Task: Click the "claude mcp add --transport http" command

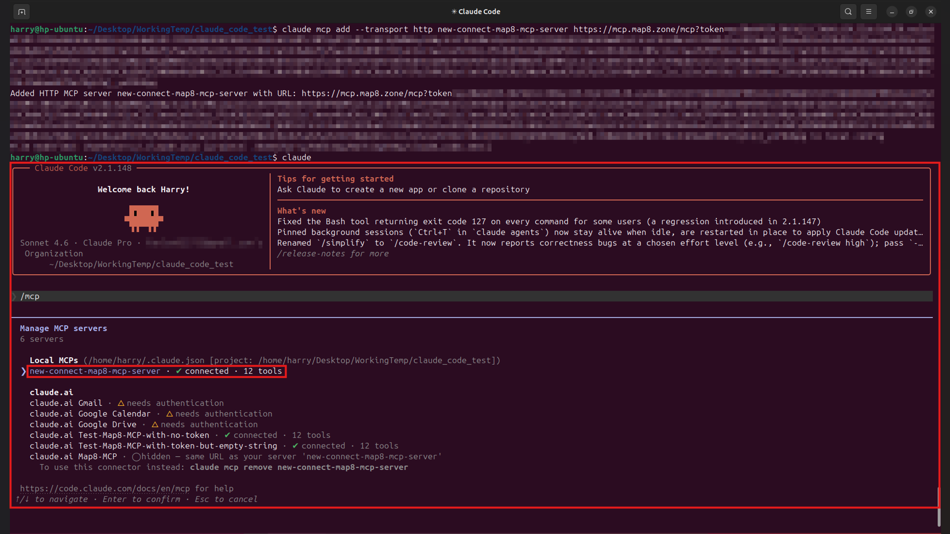Action: (x=503, y=29)
